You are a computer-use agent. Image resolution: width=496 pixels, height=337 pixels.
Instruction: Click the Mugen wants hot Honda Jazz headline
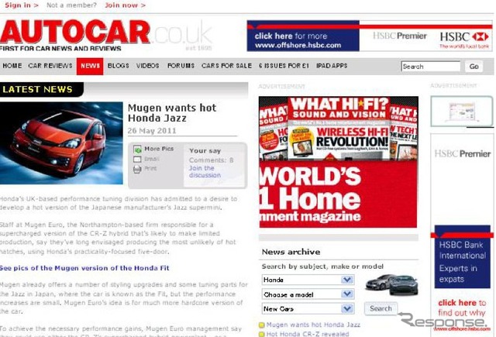tap(172, 113)
